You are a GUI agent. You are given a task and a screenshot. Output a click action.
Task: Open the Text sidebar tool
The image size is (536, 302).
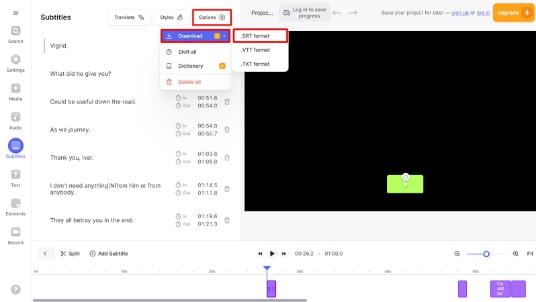pos(15,179)
